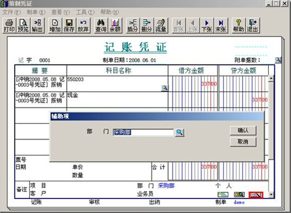Screen dimensions: 291x213
Task: Open the 流量 cash flow tool
Action: point(161,25)
